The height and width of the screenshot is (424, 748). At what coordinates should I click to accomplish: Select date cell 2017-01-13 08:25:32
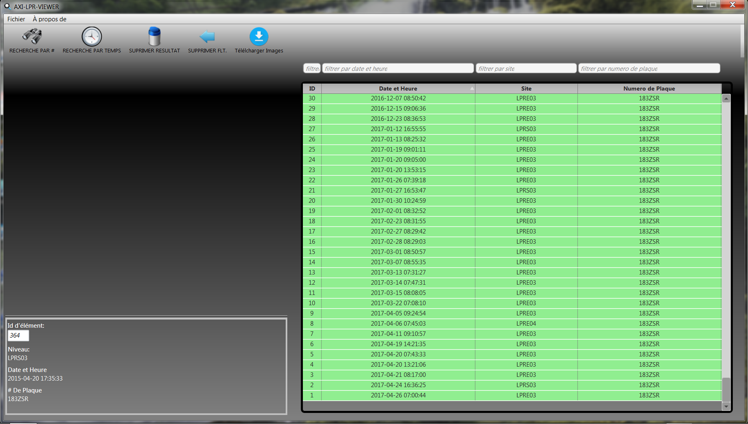(x=398, y=139)
